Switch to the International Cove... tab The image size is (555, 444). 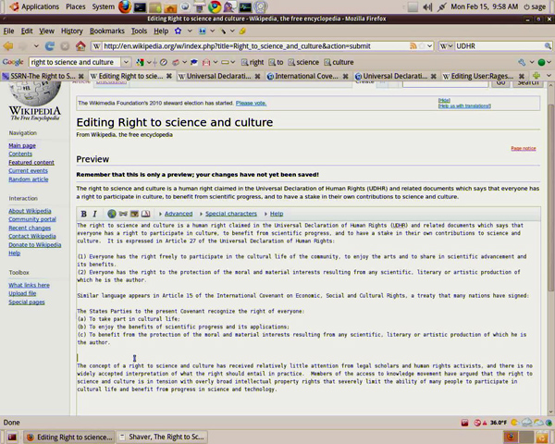pos(306,77)
